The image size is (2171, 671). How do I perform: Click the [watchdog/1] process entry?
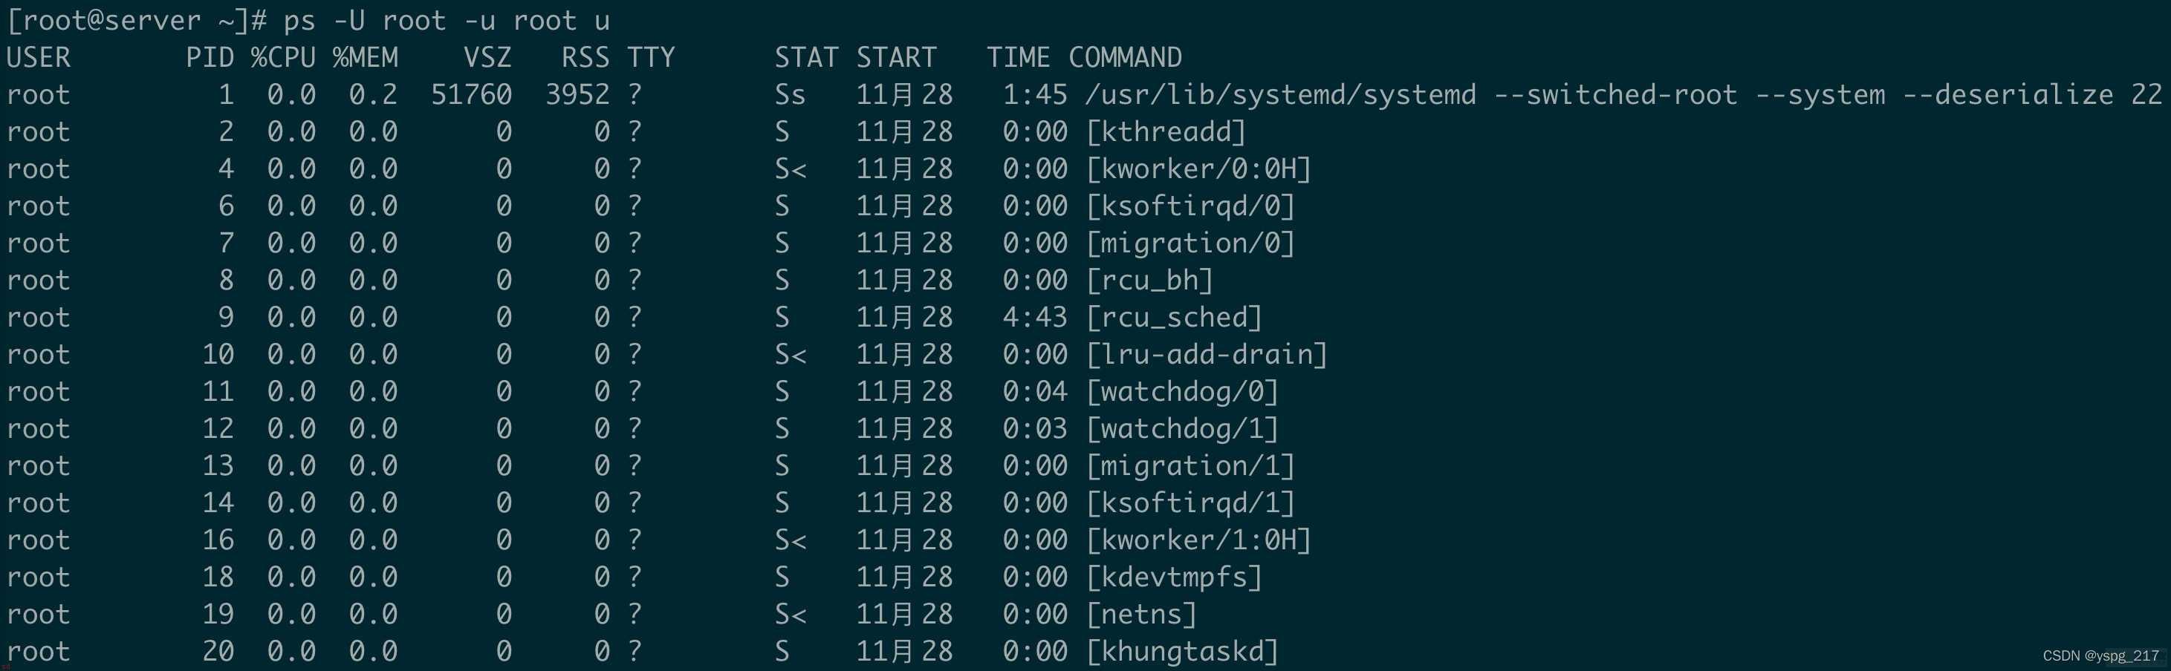tap(1182, 428)
